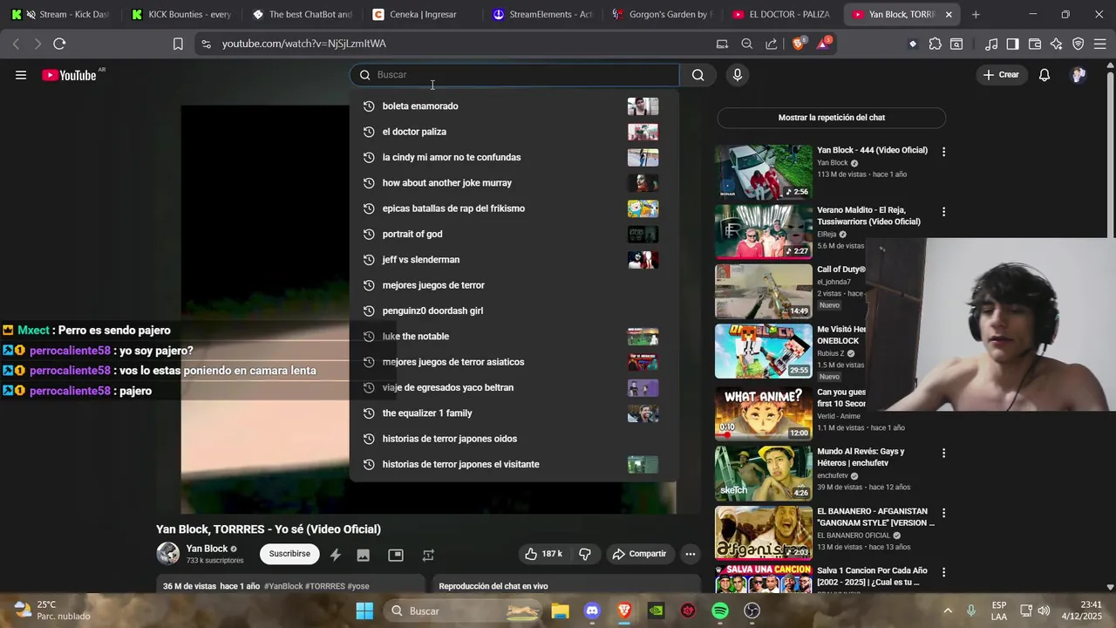Open OBS Studio from taskbar

752,611
